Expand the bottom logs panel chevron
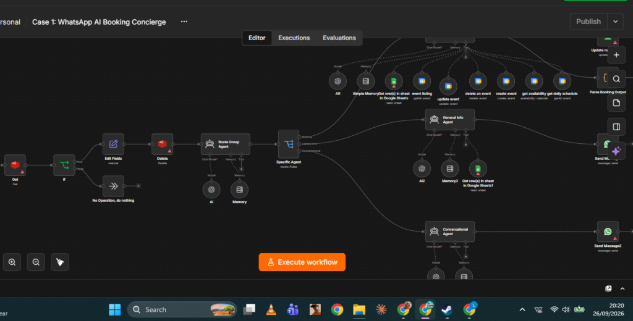 [x=622, y=288]
